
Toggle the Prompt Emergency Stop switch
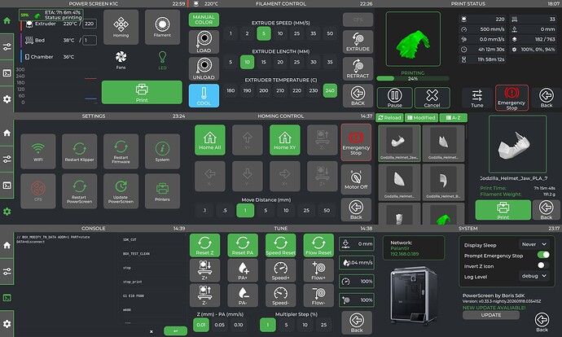point(543,255)
